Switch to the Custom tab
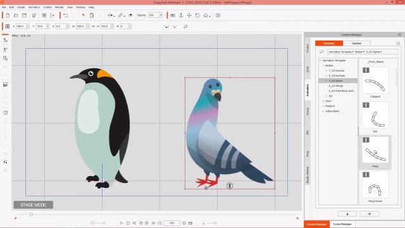 (356, 44)
